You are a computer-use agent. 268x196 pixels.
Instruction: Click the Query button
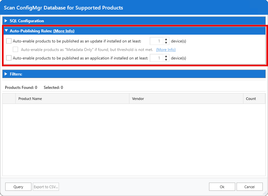(x=18, y=187)
